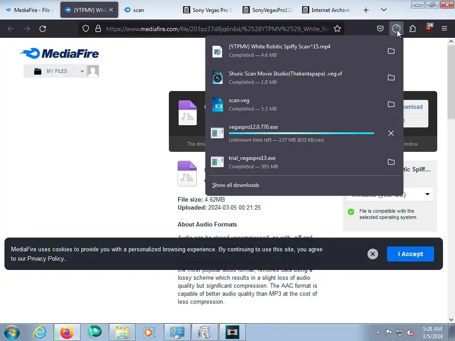Open the Firefox hamburger menu
The width and height of the screenshot is (455, 341).
[x=444, y=28]
